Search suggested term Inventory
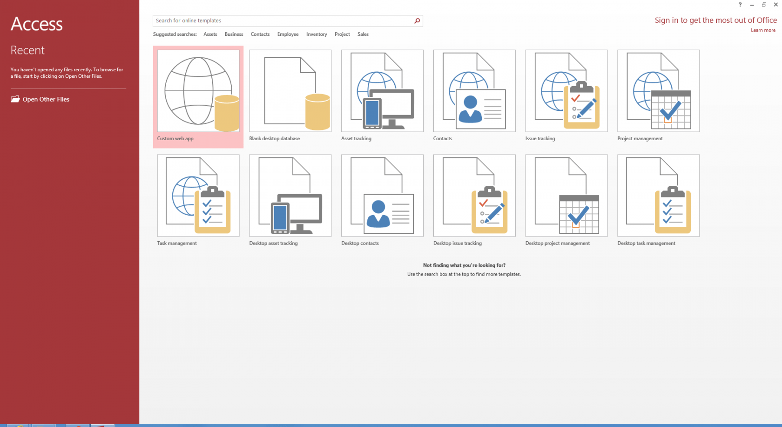 pos(317,34)
